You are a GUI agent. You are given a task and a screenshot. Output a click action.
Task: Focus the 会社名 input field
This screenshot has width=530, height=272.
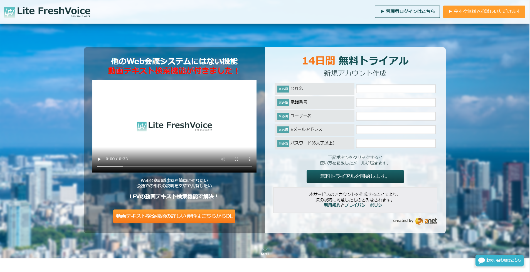tap(396, 89)
